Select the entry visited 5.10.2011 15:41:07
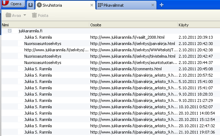 [111, 88]
